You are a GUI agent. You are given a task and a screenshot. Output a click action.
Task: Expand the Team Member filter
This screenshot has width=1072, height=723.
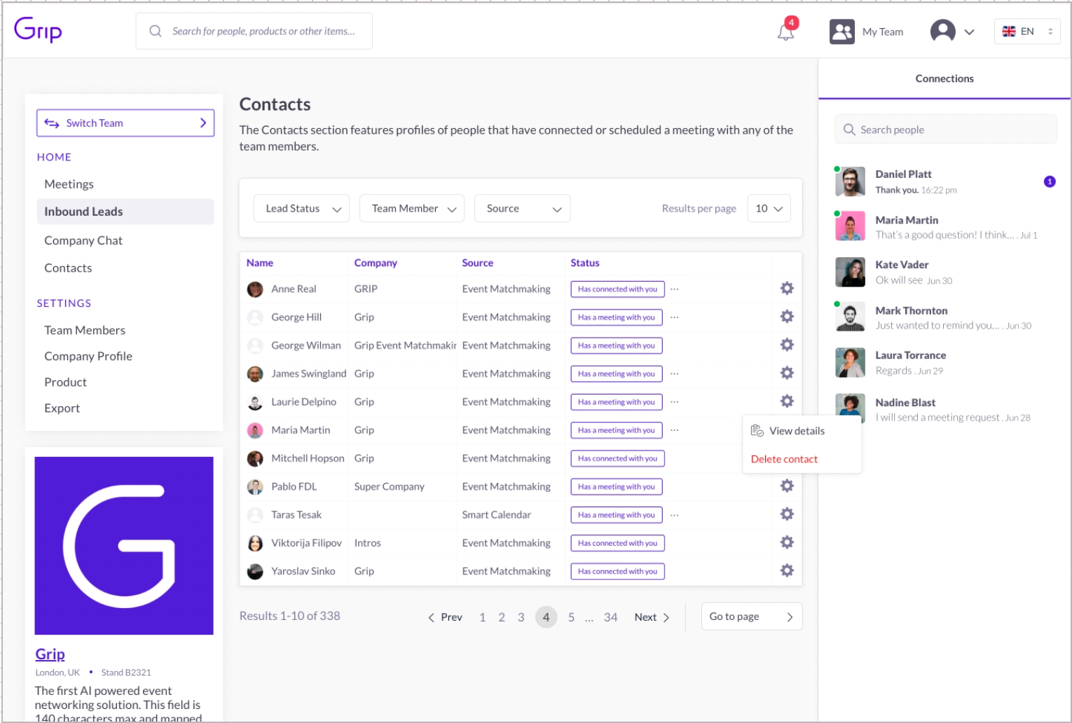(412, 208)
